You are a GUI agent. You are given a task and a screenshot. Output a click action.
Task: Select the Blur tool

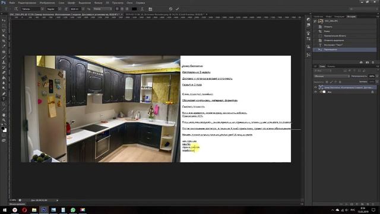(4, 83)
